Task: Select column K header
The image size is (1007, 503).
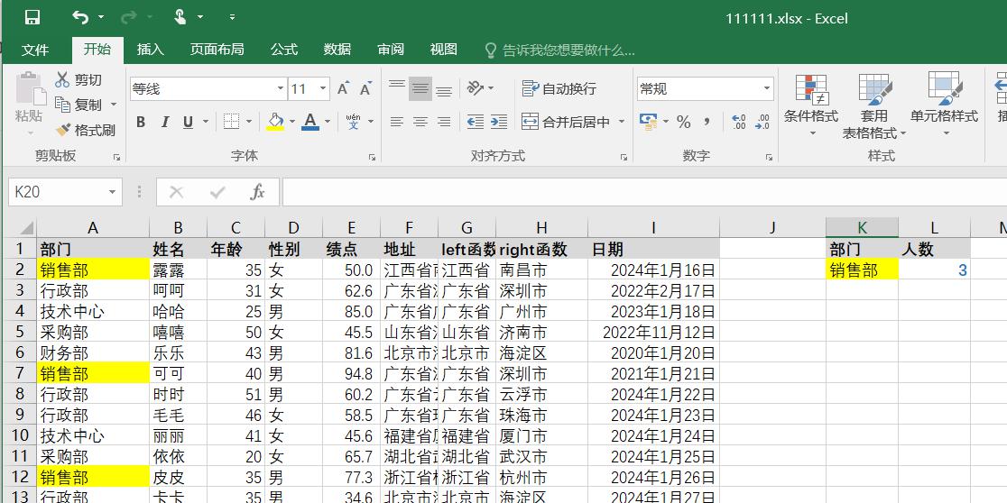Action: [x=862, y=227]
